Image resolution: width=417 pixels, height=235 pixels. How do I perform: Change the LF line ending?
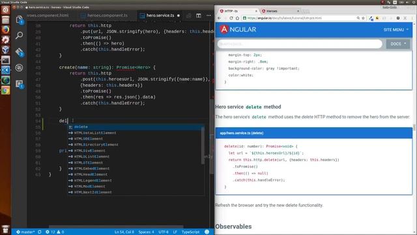175,232
